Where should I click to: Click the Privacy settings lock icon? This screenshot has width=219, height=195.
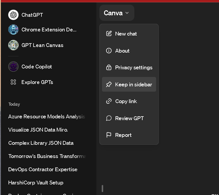click(109, 67)
